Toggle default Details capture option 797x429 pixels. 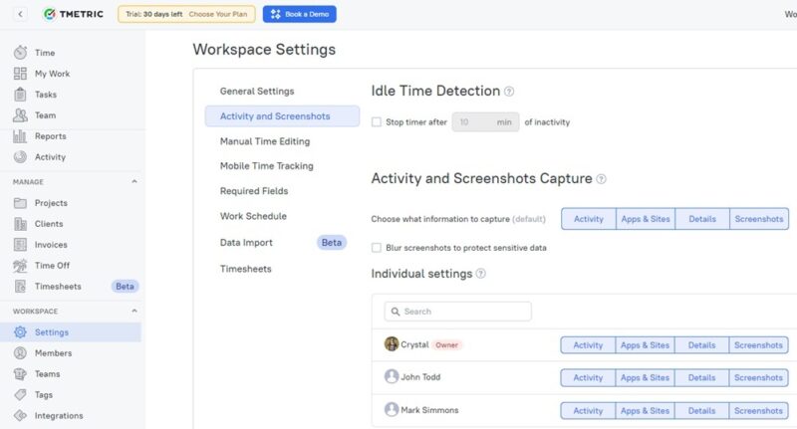coord(702,219)
